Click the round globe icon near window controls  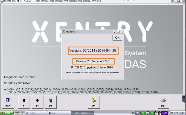[x=172, y=1]
